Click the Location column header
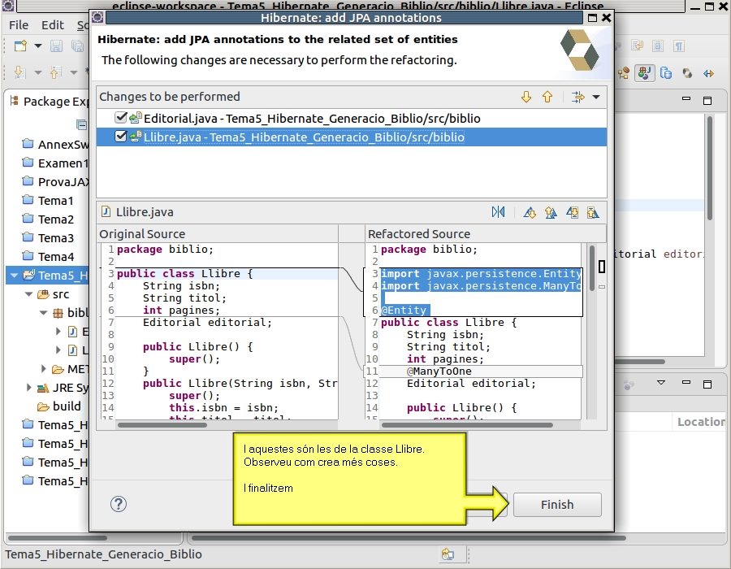The height and width of the screenshot is (569, 731). tap(701, 422)
